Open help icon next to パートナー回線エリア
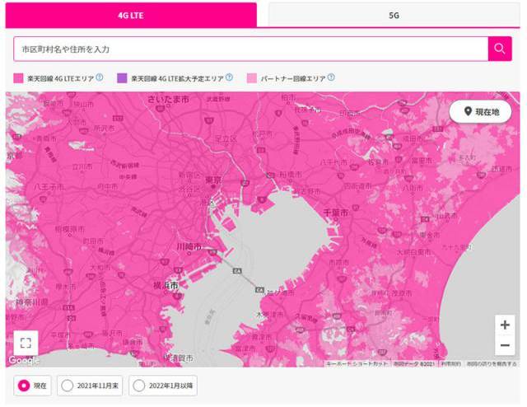Viewport: 527px width, 407px height. 331,77
